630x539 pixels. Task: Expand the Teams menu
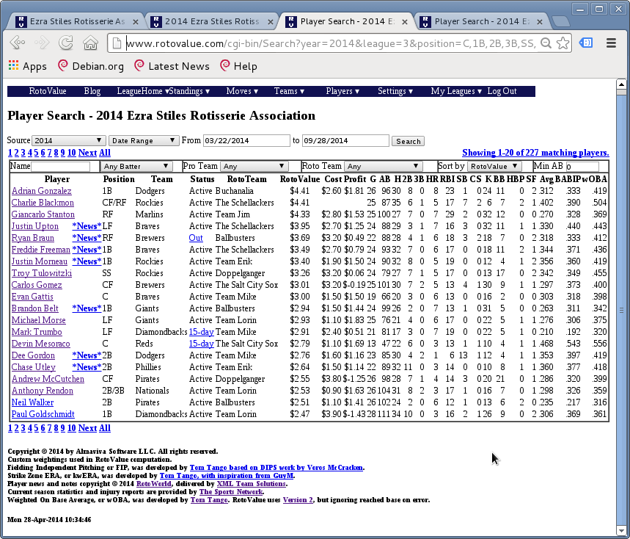click(x=289, y=91)
